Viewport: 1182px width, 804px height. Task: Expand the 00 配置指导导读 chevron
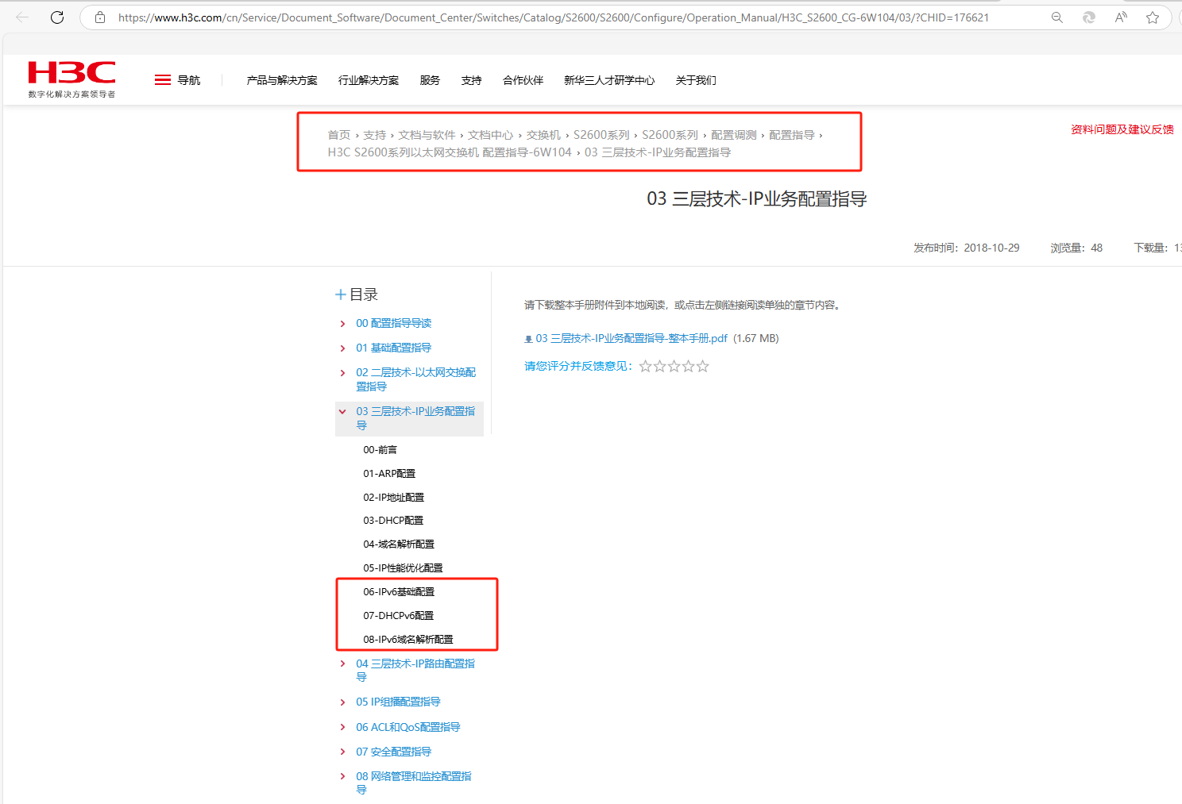342,324
